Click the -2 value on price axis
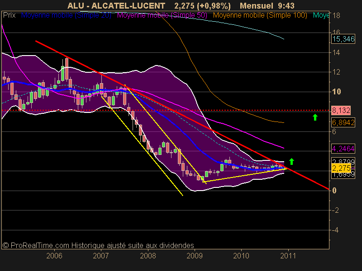 (335, 210)
